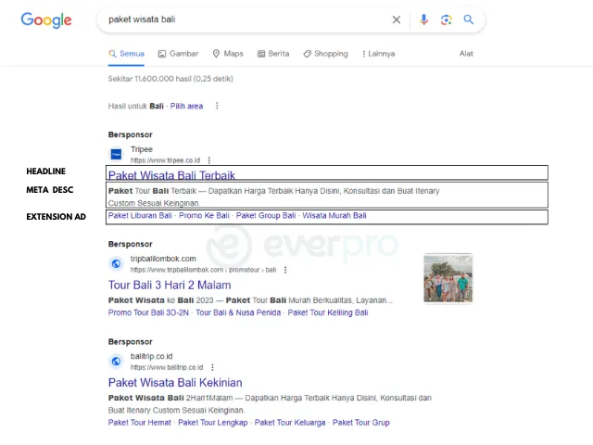Screen dimensions: 593x445
Task: Click the tripbalilombok.com globe favicon
Action: click(x=116, y=263)
